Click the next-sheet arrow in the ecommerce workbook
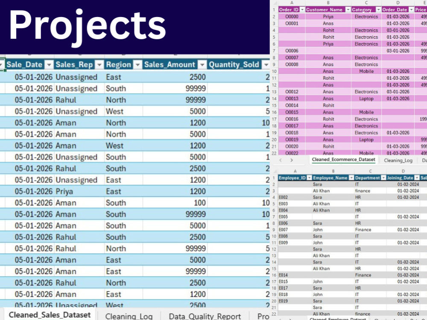This screenshot has width=427, height=320. pyautogui.click(x=292, y=160)
